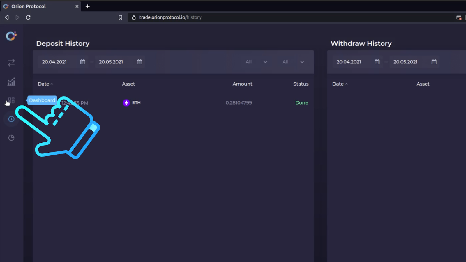This screenshot has width=466, height=262.
Task: Sort Withdraw History by Date column
Action: coord(340,84)
